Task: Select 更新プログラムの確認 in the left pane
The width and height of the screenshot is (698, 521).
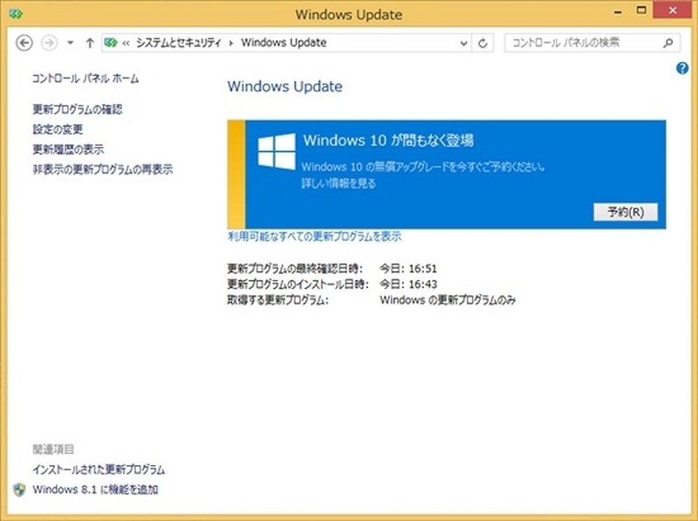Action: 77,109
